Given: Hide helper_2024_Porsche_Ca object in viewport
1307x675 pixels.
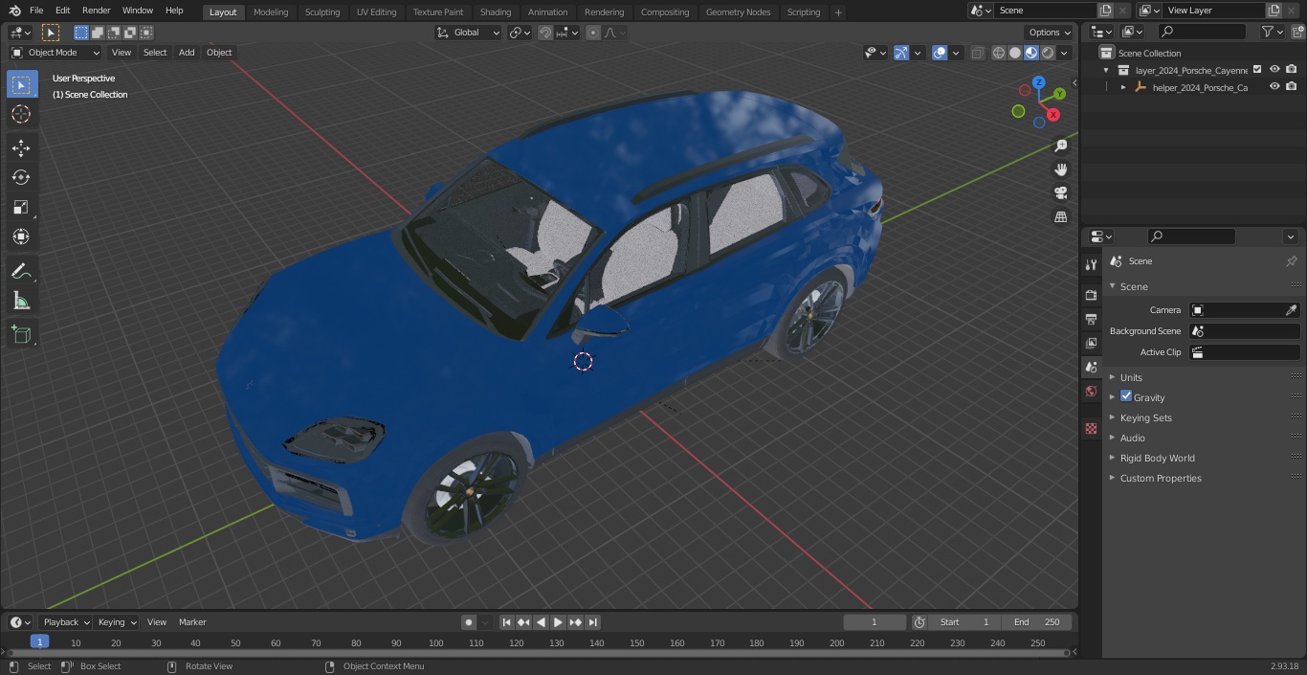Looking at the screenshot, I should click(x=1274, y=86).
